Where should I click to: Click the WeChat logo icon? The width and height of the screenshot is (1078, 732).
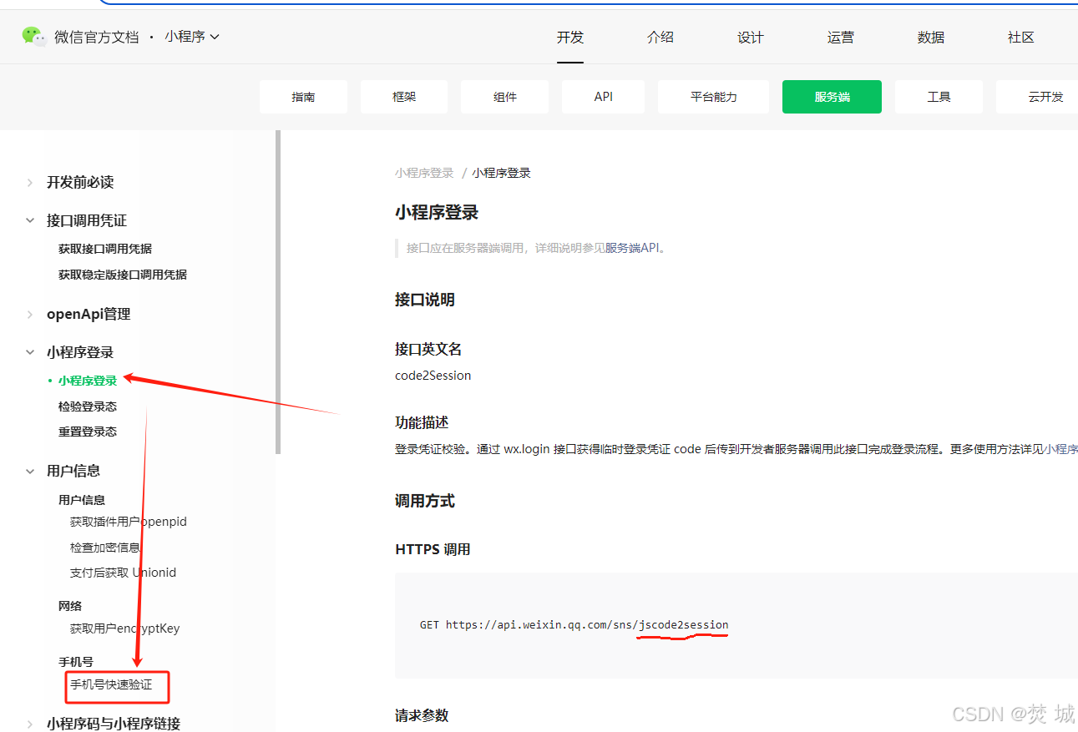tap(34, 36)
